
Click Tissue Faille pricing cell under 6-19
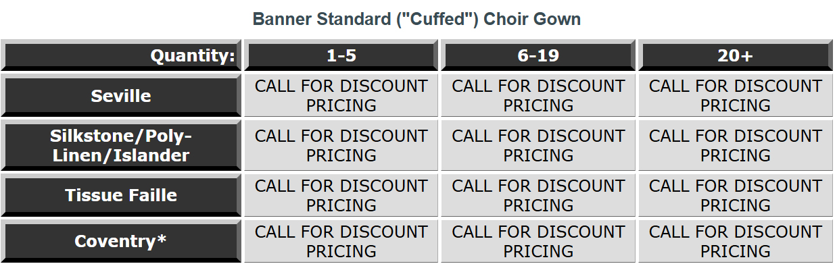click(538, 195)
